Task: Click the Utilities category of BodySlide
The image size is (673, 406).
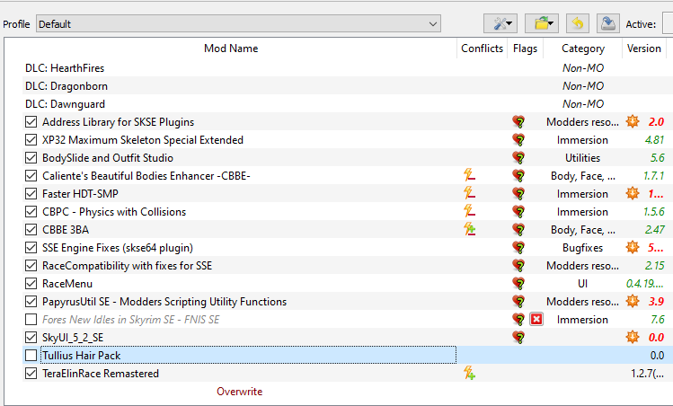Action: 582,158
